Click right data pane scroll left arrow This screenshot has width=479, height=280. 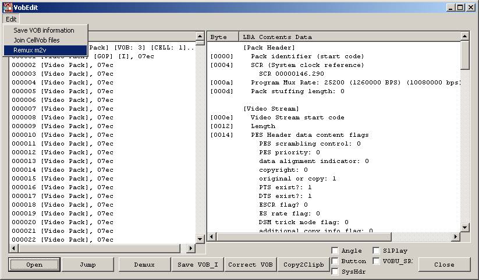pos(211,236)
